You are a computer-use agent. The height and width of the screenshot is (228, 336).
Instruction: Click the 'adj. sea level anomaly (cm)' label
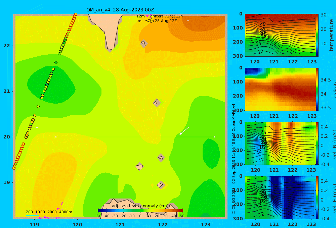(140, 206)
